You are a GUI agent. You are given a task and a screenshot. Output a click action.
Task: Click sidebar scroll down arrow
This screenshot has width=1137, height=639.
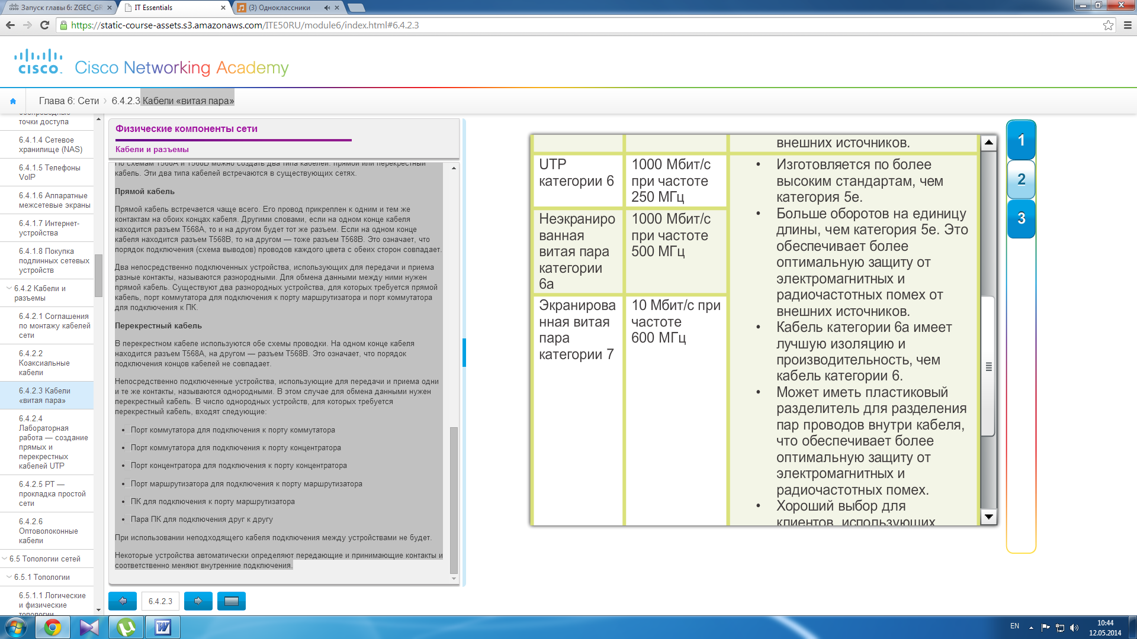[98, 609]
